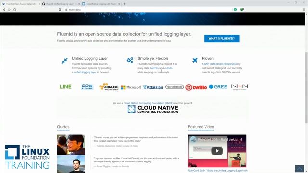Open RubyConf 2014 link below the video
308x173 pixels.
click(x=218, y=171)
